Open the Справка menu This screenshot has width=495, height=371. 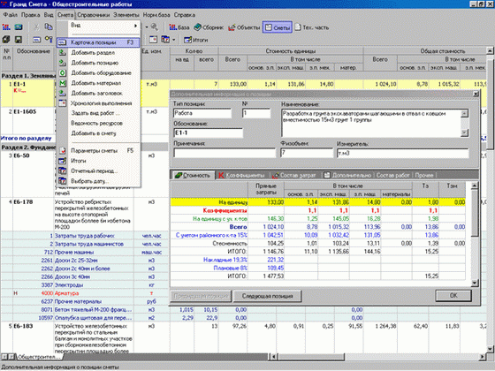(185, 15)
